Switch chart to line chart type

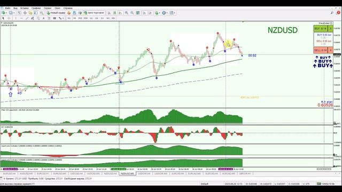120,13
